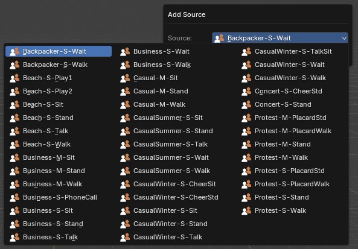Choose Beach-S-Play2 from the list
This screenshot has width=358, height=249.
(x=59, y=91)
